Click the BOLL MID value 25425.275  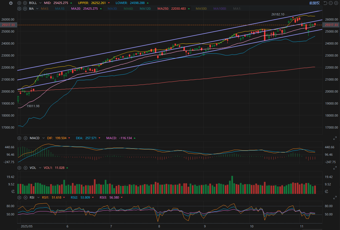pos(61,3)
